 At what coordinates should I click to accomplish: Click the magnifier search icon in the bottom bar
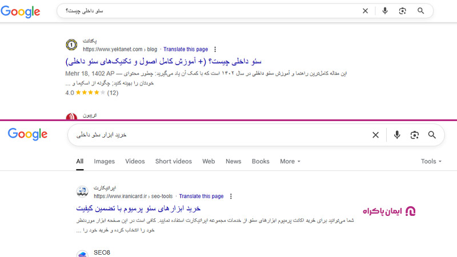pyautogui.click(x=432, y=135)
